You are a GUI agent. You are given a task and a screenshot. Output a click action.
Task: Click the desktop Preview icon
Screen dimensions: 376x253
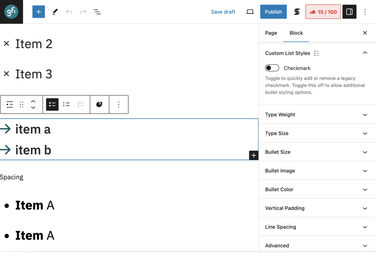click(x=250, y=12)
